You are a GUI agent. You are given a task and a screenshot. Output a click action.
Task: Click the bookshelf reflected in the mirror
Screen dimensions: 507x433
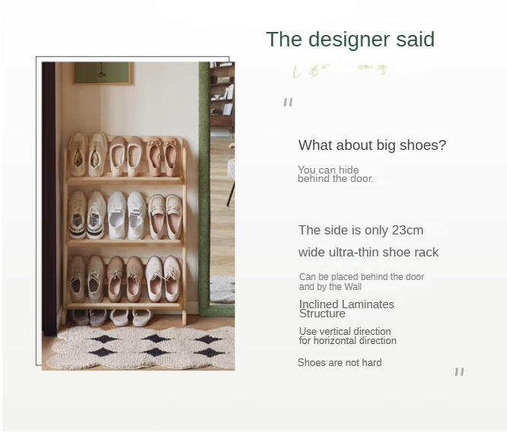[222, 95]
